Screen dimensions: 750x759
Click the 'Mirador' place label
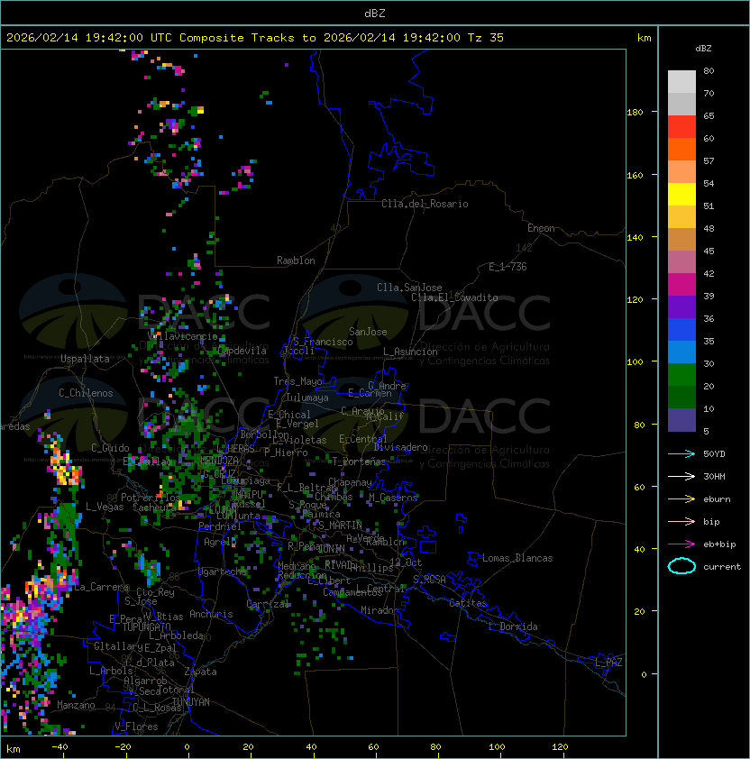(380, 610)
